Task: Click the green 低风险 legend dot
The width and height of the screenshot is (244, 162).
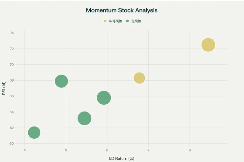Action: click(127, 21)
